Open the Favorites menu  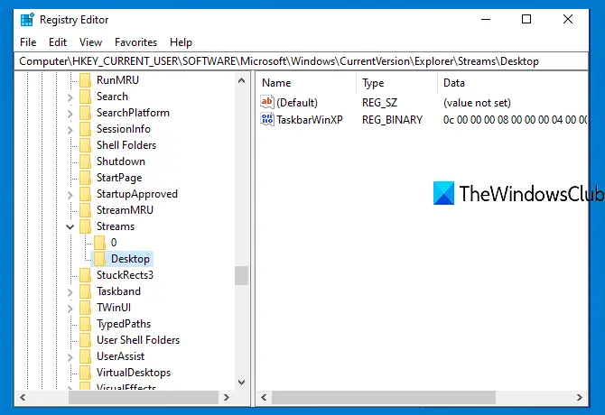pyautogui.click(x=135, y=42)
